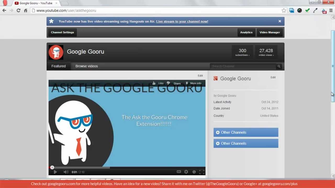Open a new browser tab
Viewport: 335px width, 188px height.
point(64,3)
